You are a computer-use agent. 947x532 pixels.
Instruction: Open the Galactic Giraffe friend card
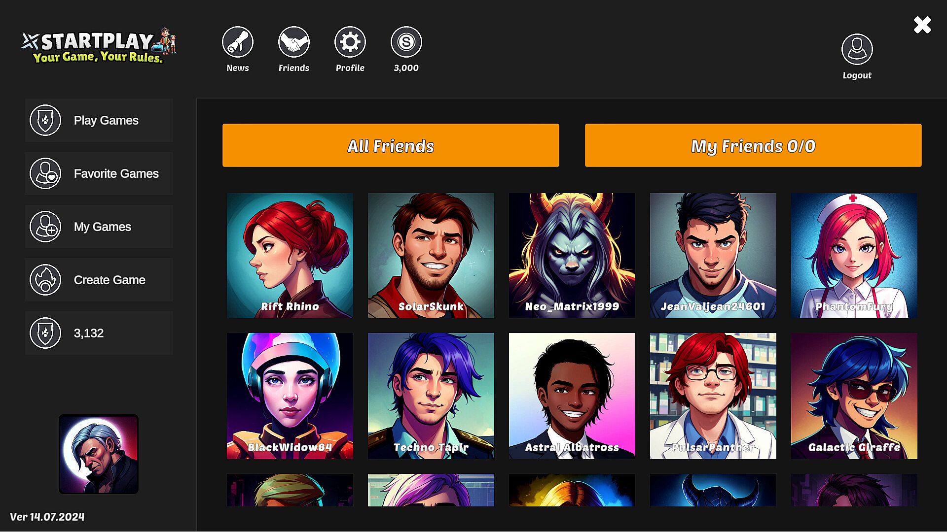[x=854, y=396]
